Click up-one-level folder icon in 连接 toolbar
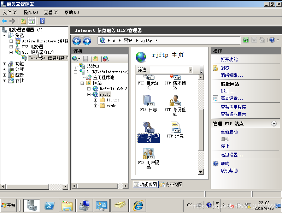 95,59
